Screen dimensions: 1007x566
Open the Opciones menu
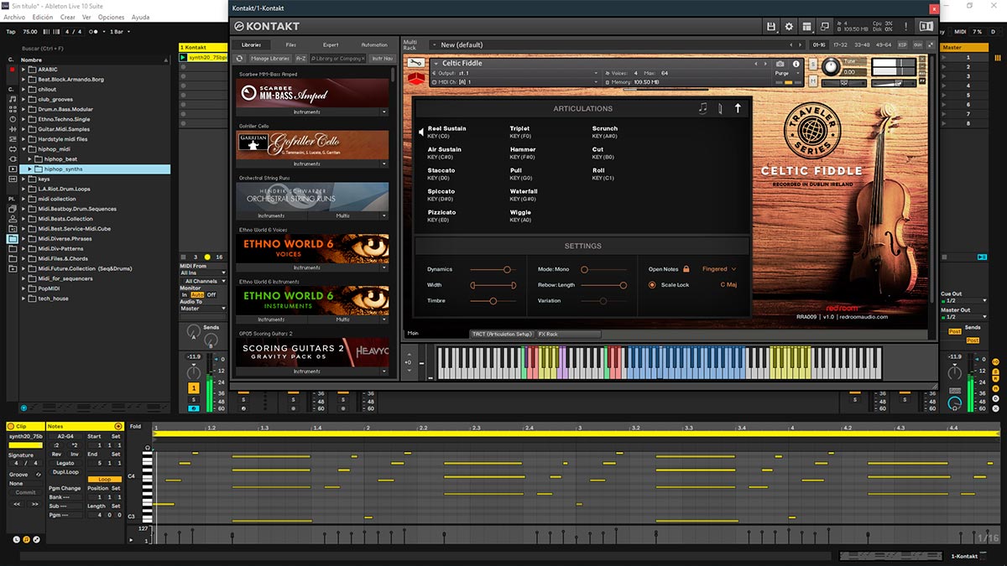(111, 17)
